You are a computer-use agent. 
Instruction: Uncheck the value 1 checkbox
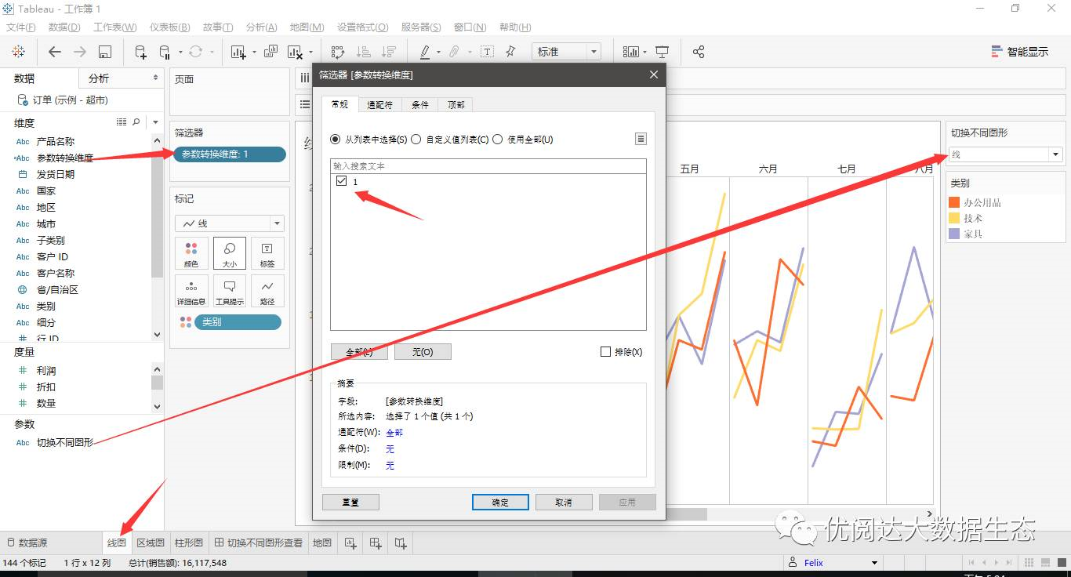click(x=341, y=181)
